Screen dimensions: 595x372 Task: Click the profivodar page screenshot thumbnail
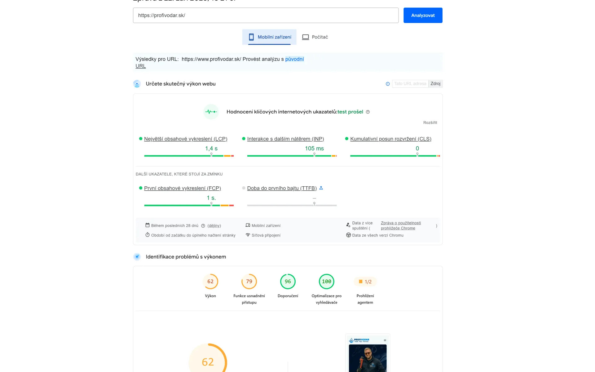[368, 353]
